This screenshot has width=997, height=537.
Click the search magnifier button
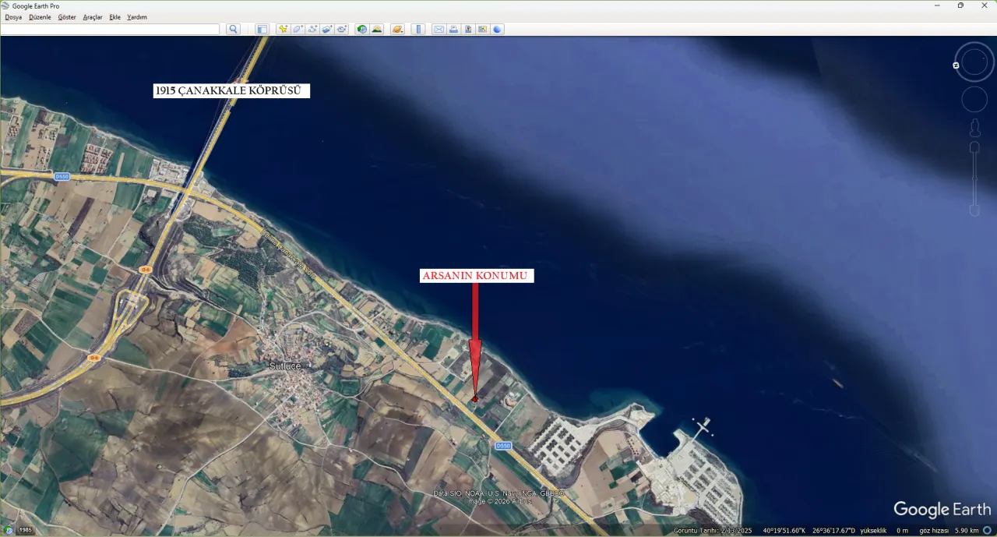click(x=233, y=30)
